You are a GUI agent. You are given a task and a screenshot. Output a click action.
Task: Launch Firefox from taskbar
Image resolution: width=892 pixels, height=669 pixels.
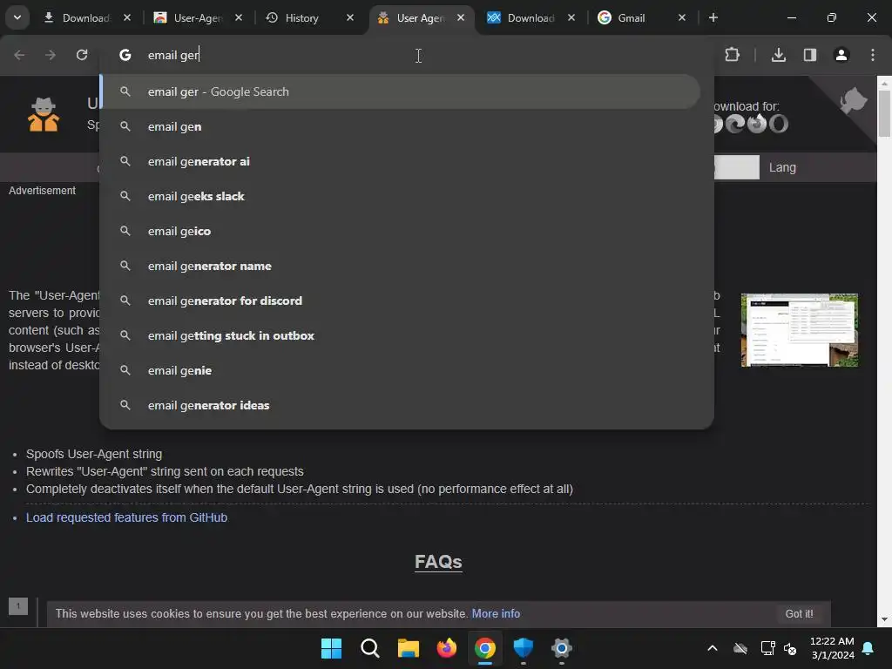(x=447, y=648)
